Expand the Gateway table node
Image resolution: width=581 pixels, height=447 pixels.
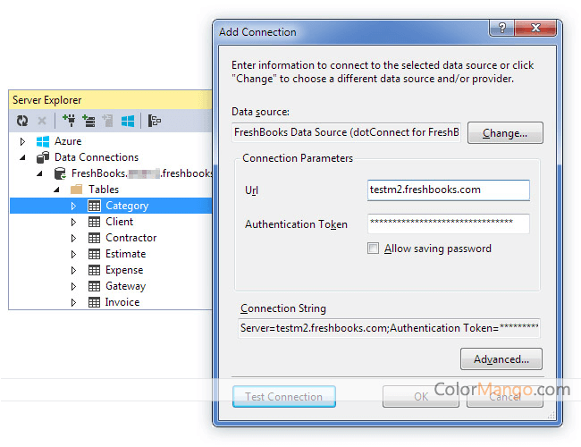coord(73,286)
